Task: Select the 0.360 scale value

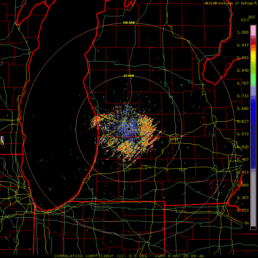Action: (x=243, y=185)
